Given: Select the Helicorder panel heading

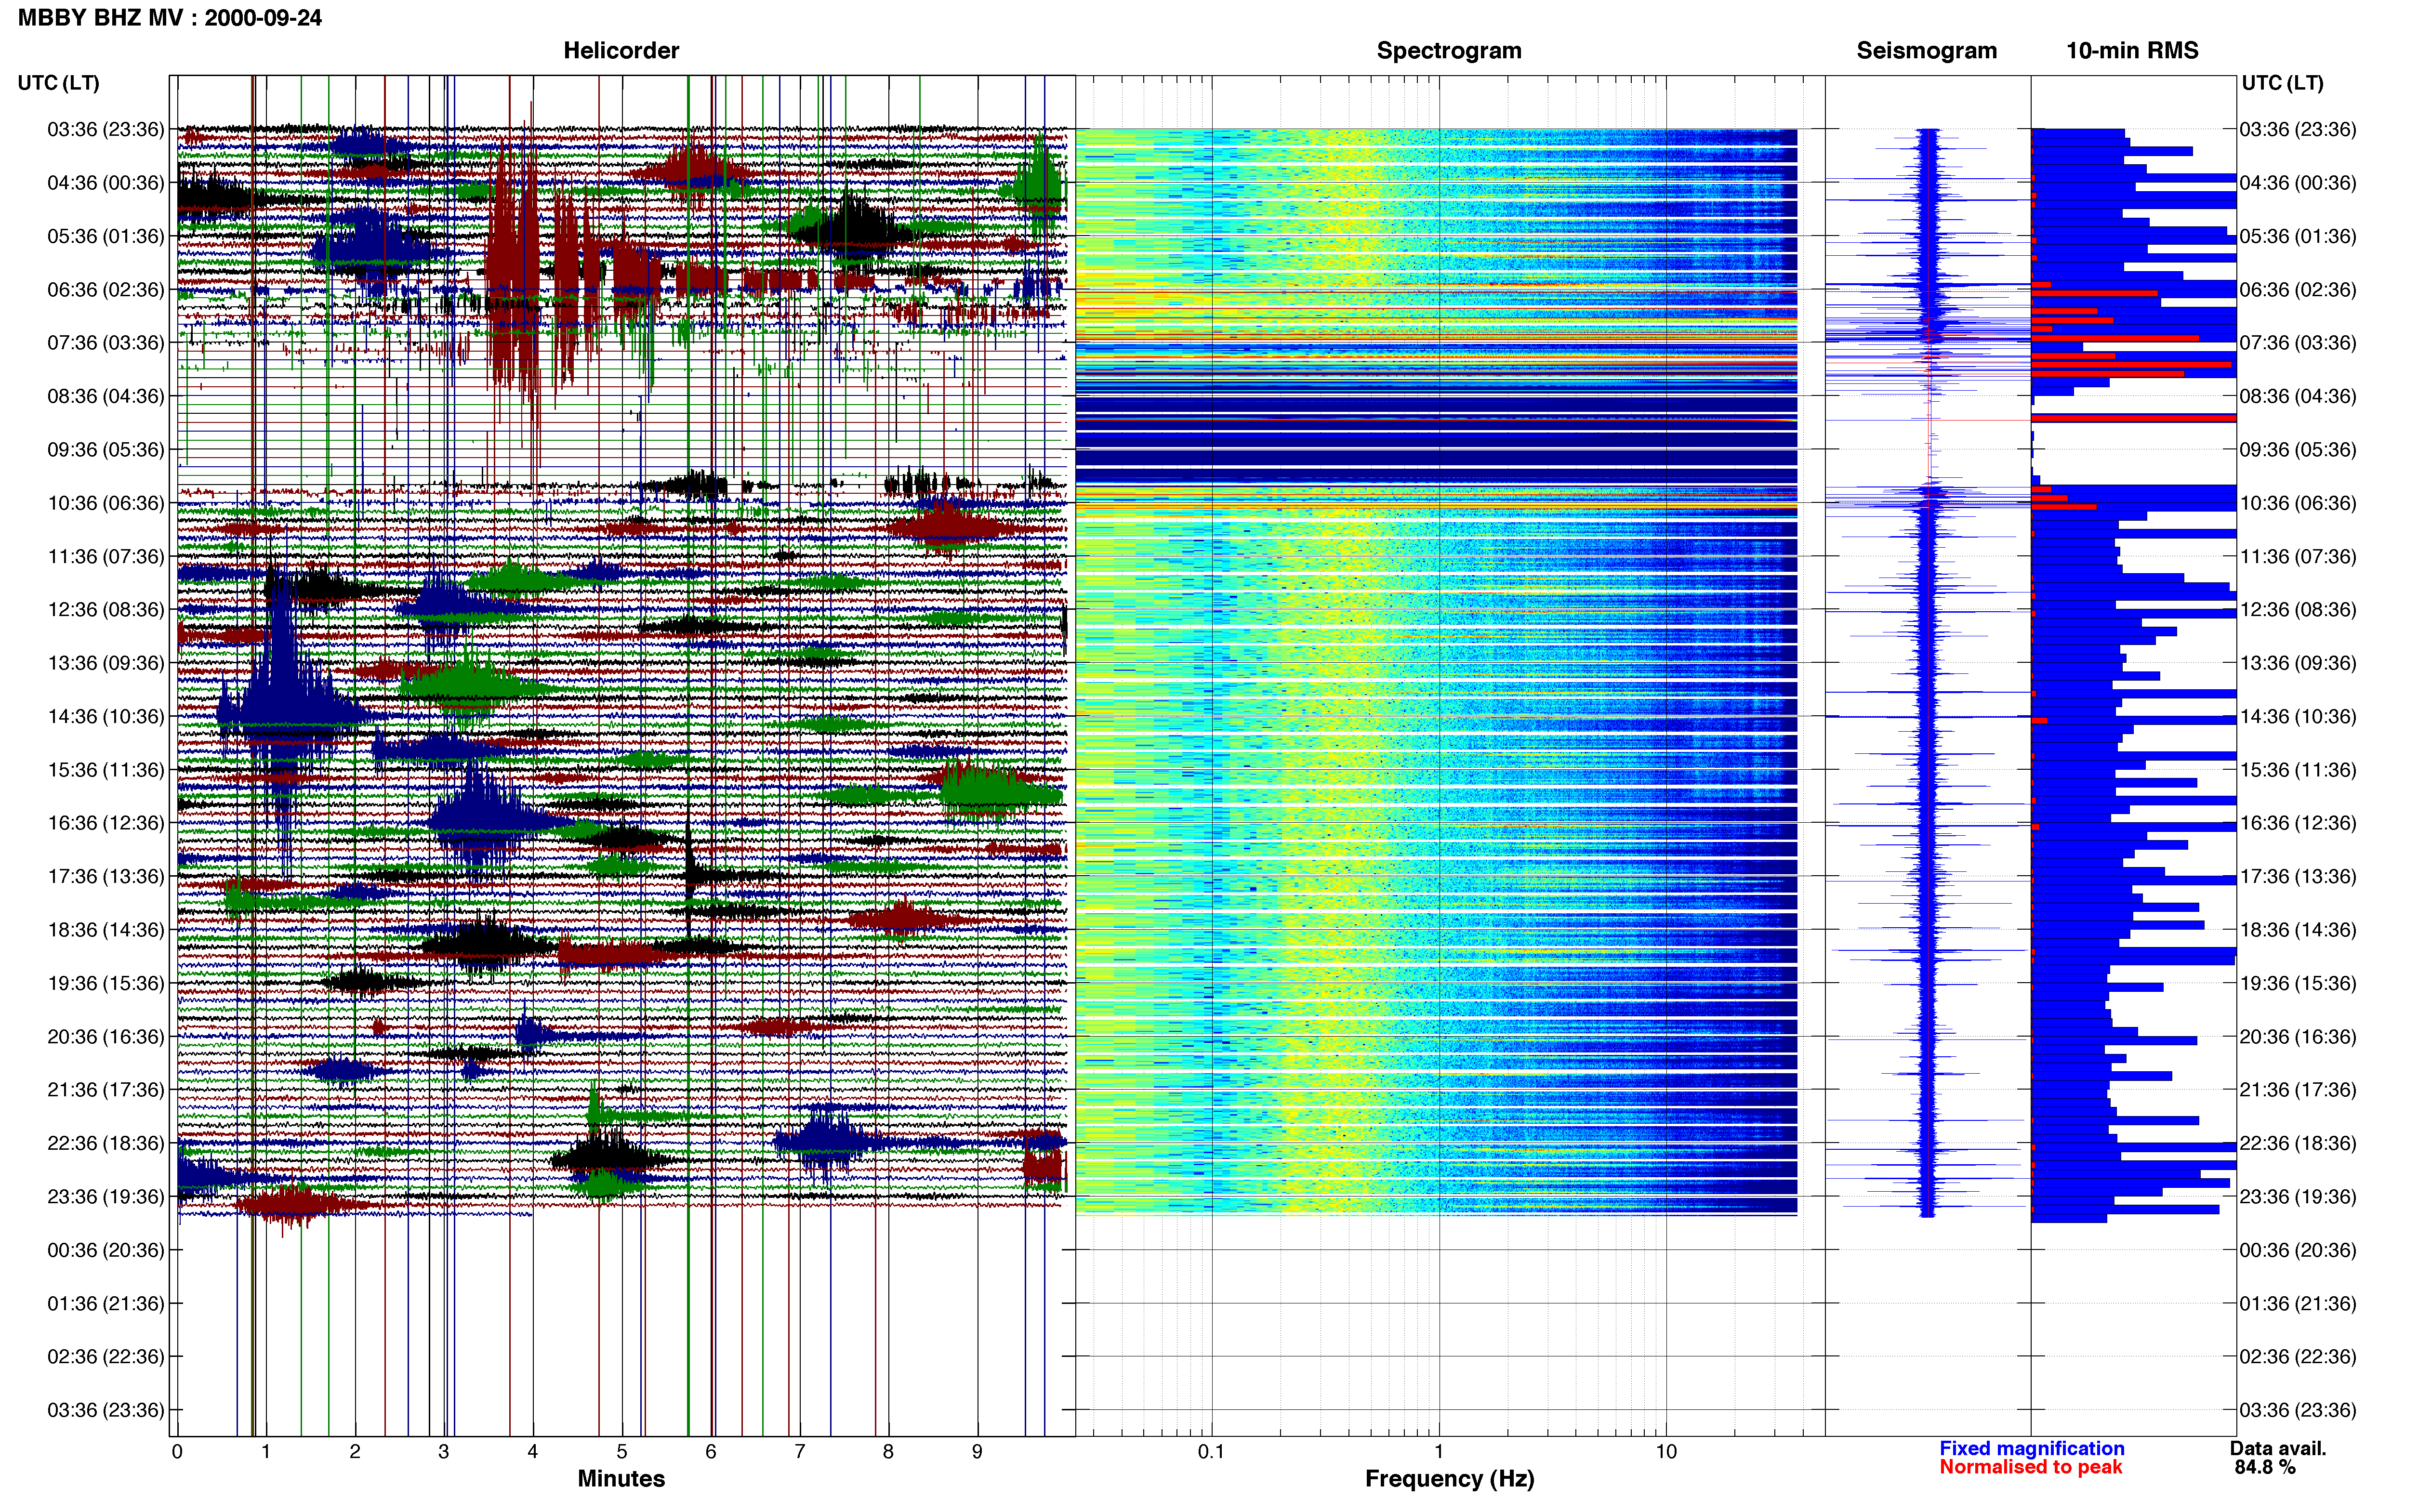Looking at the screenshot, I should (x=621, y=51).
